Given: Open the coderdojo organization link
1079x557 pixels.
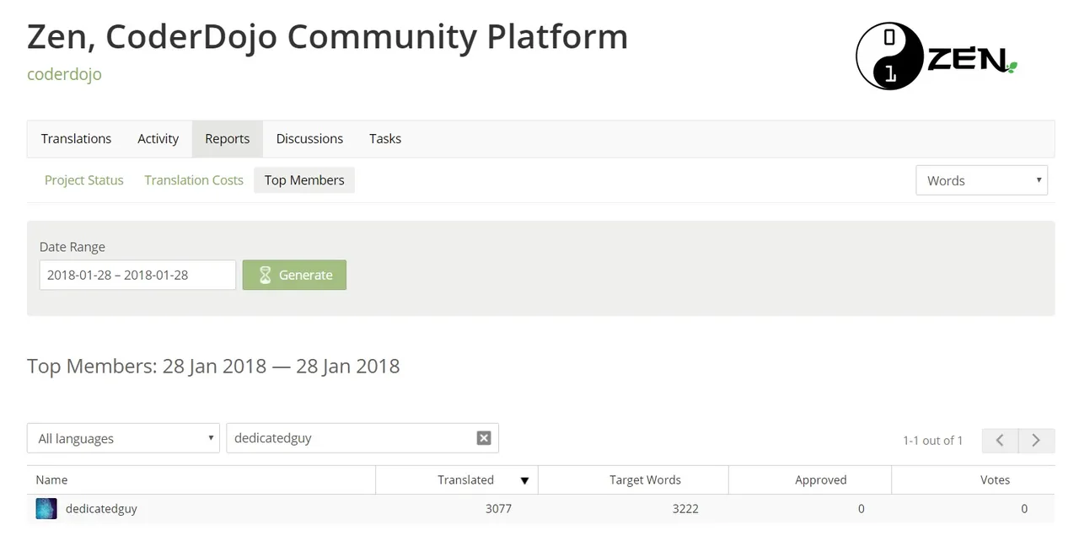Looking at the screenshot, I should pyautogui.click(x=64, y=74).
